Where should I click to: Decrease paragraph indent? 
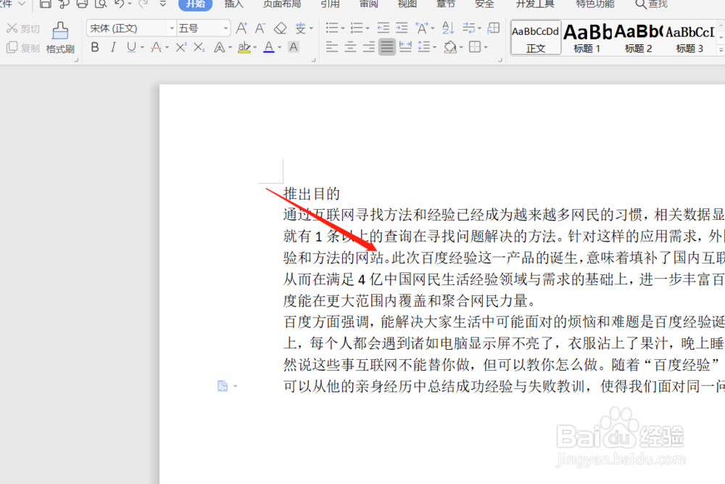click(x=384, y=28)
